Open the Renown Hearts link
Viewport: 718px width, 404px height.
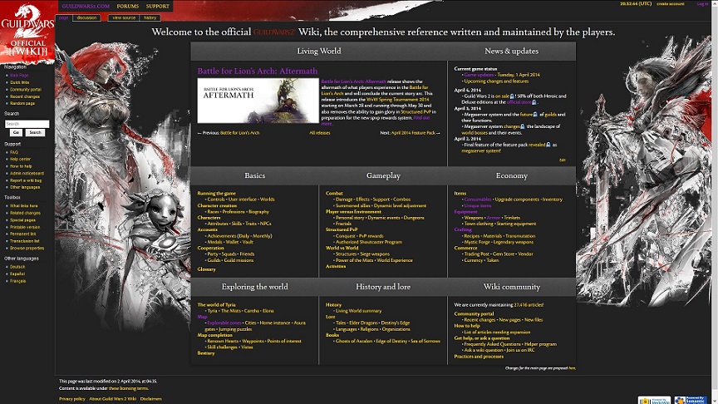point(223,342)
